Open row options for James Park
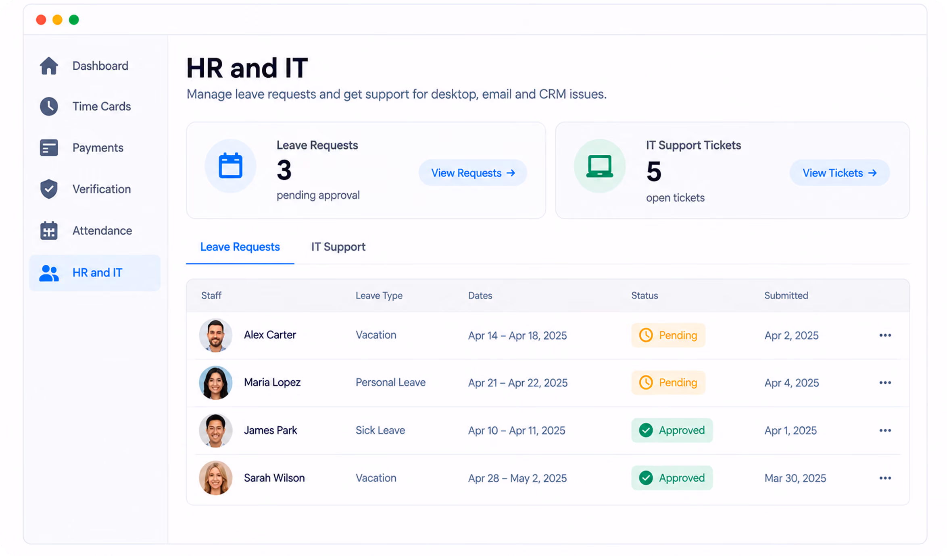The image size is (947, 556). pyautogui.click(x=885, y=431)
